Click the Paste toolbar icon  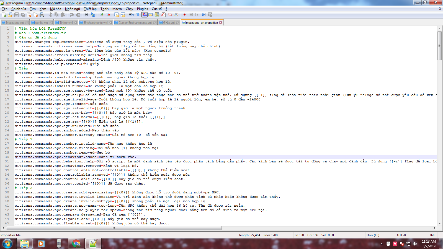63,15
